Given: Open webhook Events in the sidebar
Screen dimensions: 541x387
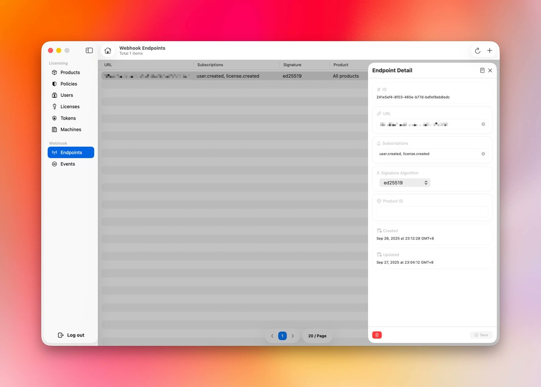Looking at the screenshot, I should pyautogui.click(x=68, y=164).
